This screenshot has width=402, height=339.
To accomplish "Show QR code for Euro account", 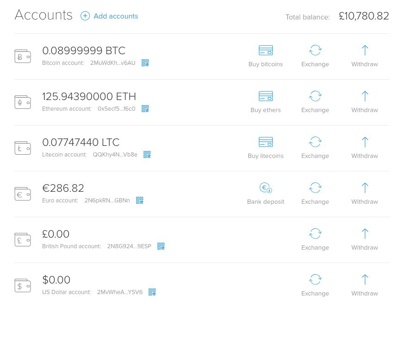I will (140, 200).
